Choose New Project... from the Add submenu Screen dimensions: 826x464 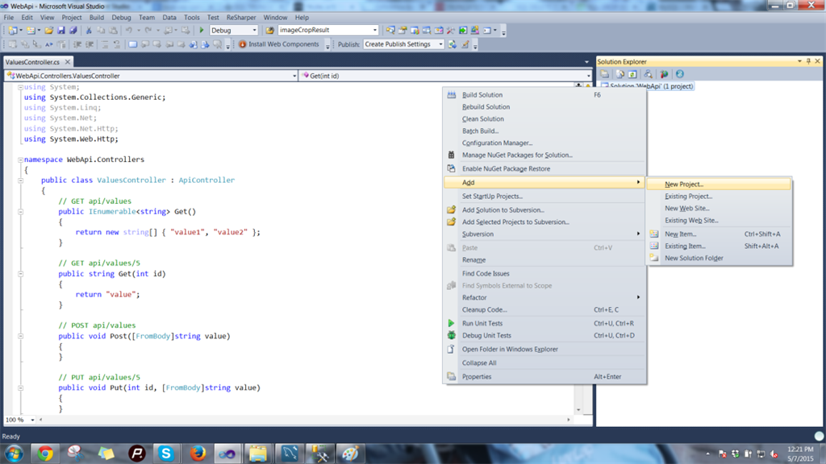point(684,184)
